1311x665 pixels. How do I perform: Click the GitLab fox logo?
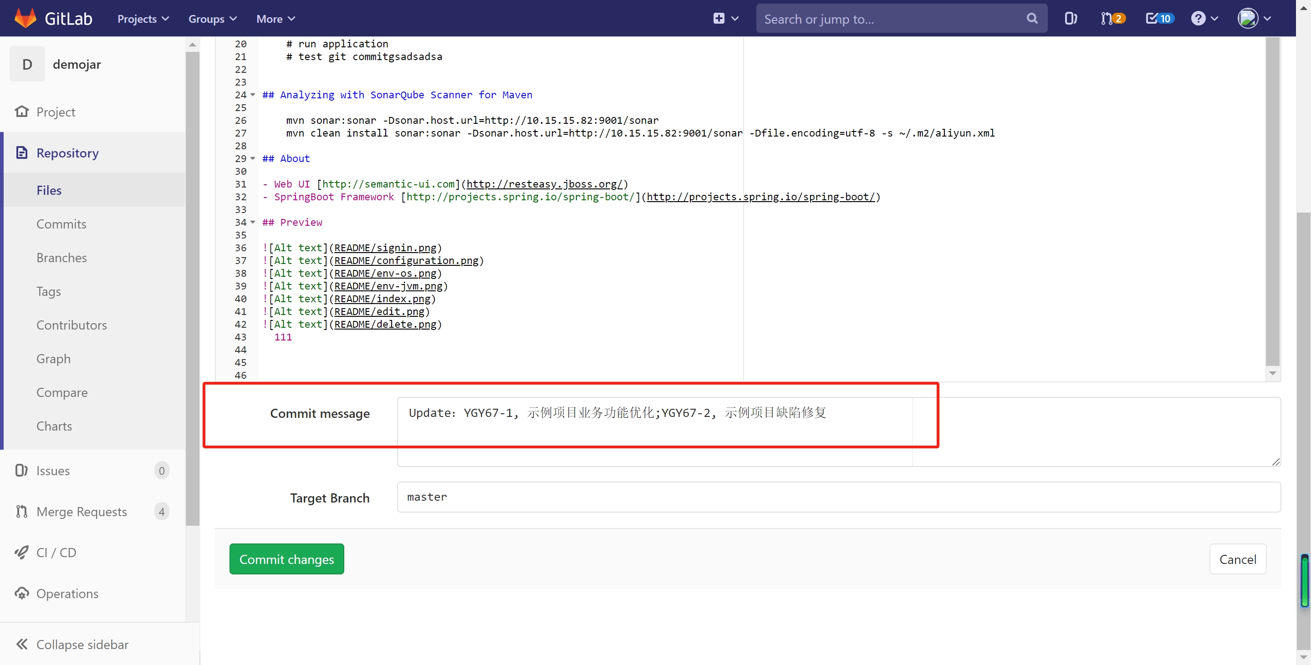click(x=26, y=18)
